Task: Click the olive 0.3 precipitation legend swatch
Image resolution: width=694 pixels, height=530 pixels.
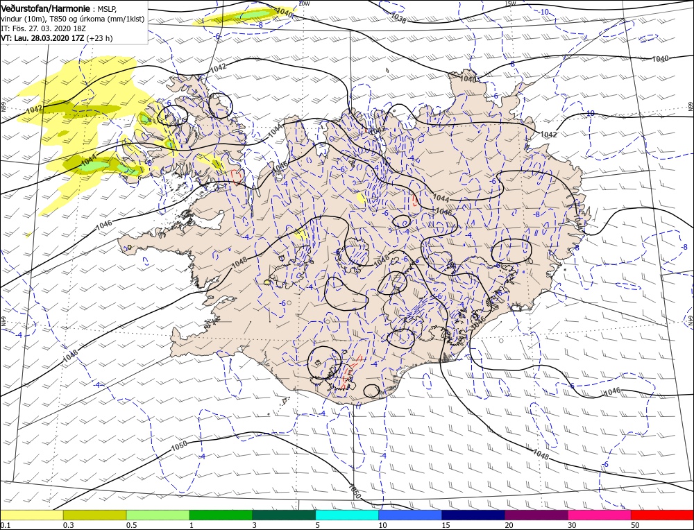Action: click(94, 515)
